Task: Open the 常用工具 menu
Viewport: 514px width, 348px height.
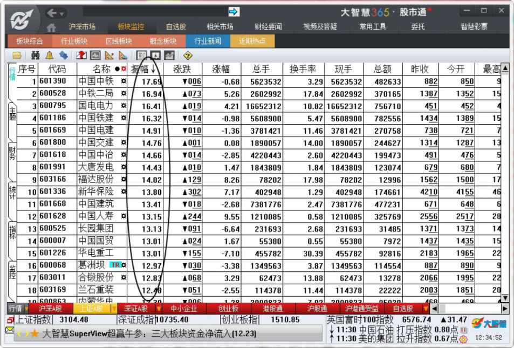Action: [x=373, y=26]
